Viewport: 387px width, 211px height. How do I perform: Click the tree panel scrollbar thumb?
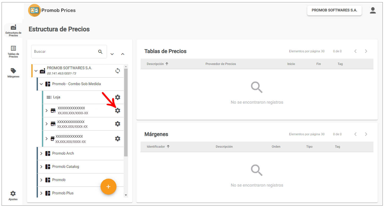pos(126,112)
